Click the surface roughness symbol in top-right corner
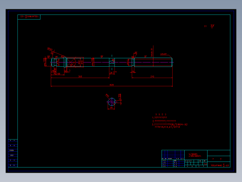This screenshot has height=182, width=242. pos(212,26)
